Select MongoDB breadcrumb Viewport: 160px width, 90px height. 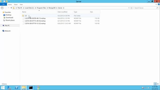click(52, 8)
